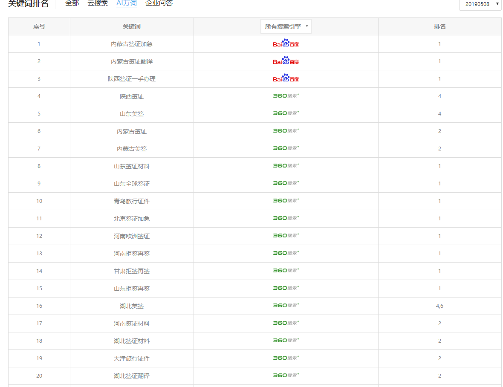Click the 360搜索 logo for 山东全球签证

(286, 183)
